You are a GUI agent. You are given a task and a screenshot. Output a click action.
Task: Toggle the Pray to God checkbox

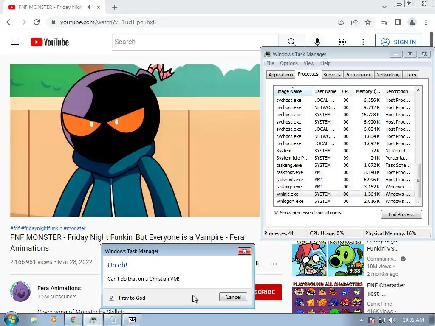[x=112, y=298]
